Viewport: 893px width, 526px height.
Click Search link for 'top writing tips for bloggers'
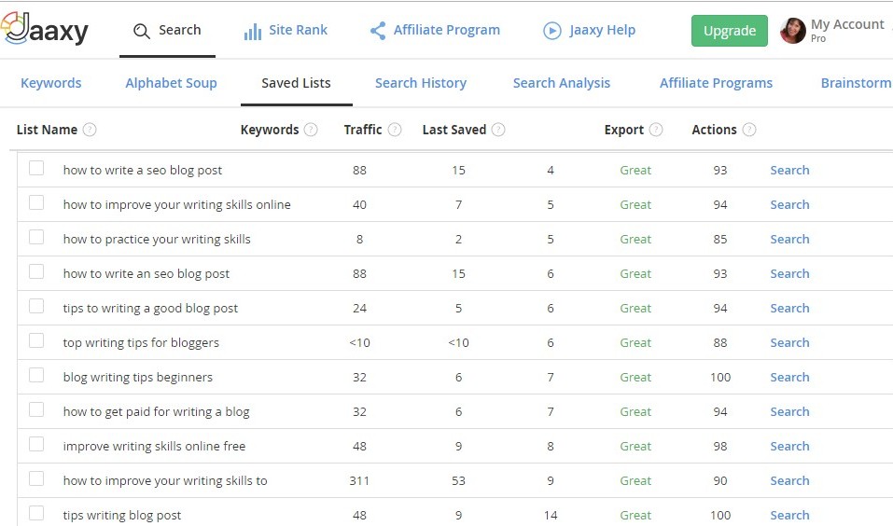tap(790, 342)
